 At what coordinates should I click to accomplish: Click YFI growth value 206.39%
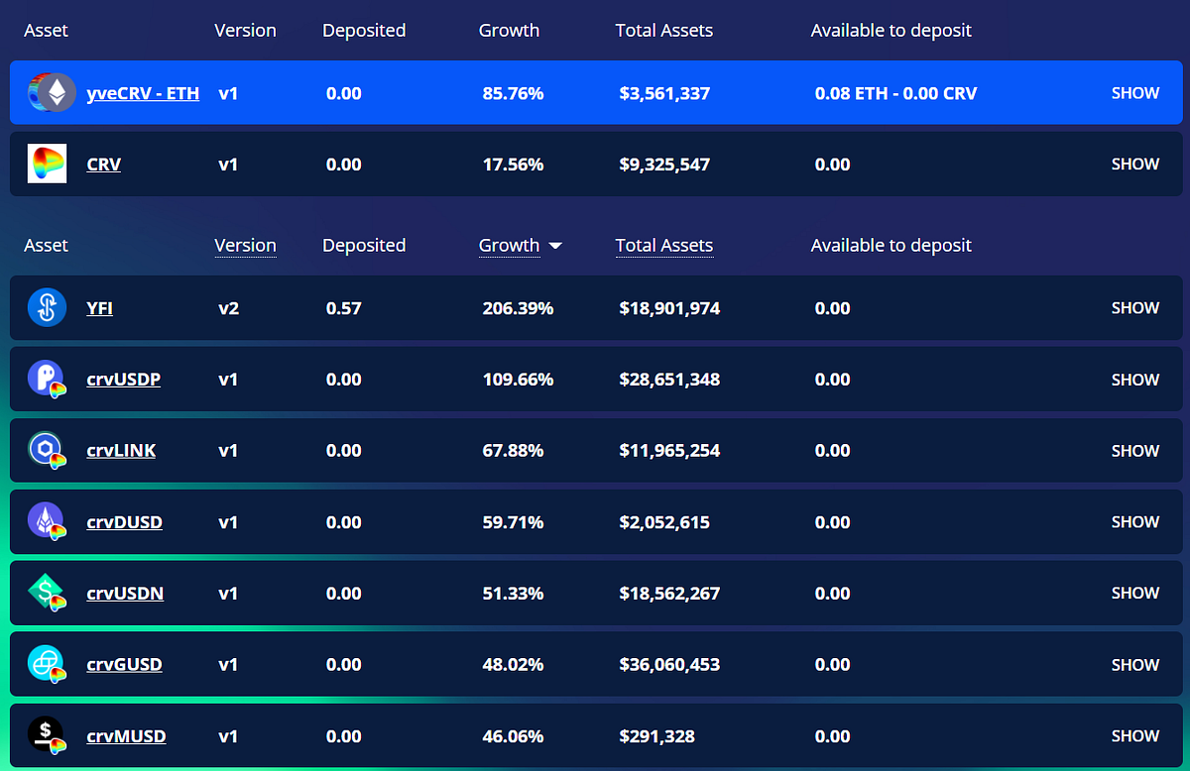click(516, 308)
